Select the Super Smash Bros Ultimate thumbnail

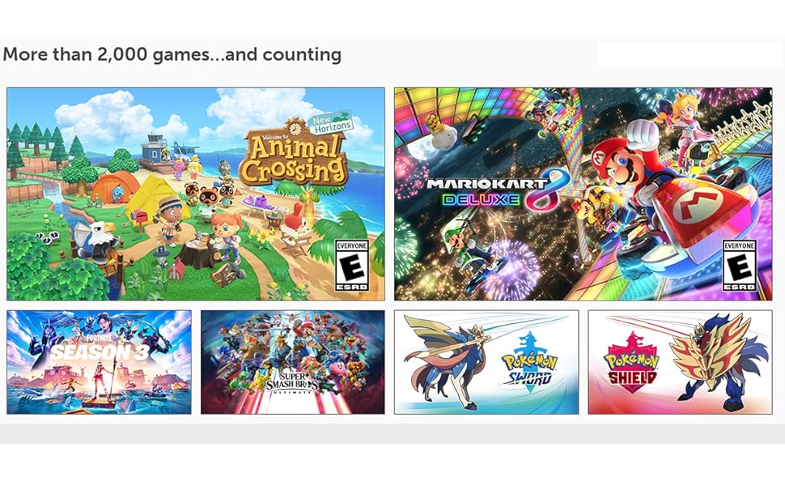293,362
